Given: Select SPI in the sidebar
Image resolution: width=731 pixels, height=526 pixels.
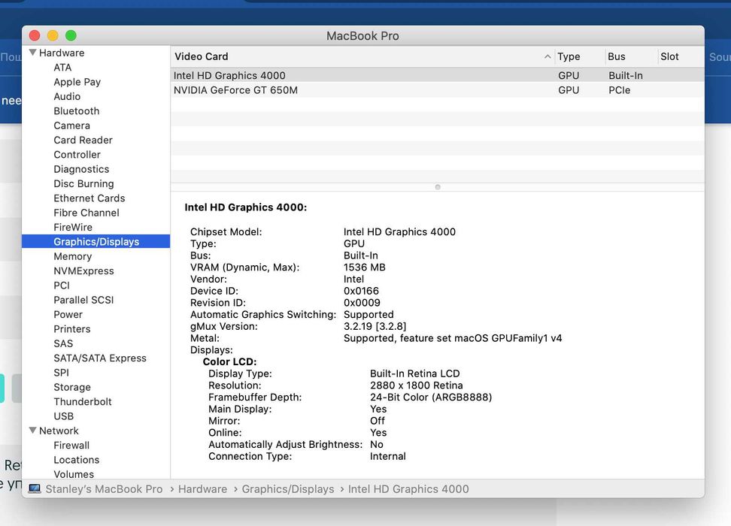Looking at the screenshot, I should click(61, 372).
